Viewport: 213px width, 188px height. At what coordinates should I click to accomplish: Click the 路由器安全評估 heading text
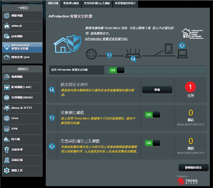pos(74,85)
